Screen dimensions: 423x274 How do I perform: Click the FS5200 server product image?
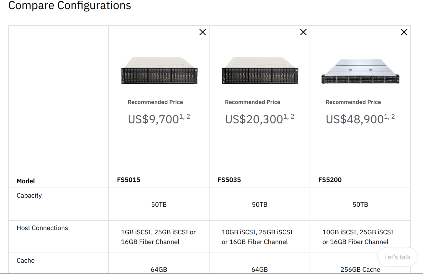pyautogui.click(x=360, y=72)
